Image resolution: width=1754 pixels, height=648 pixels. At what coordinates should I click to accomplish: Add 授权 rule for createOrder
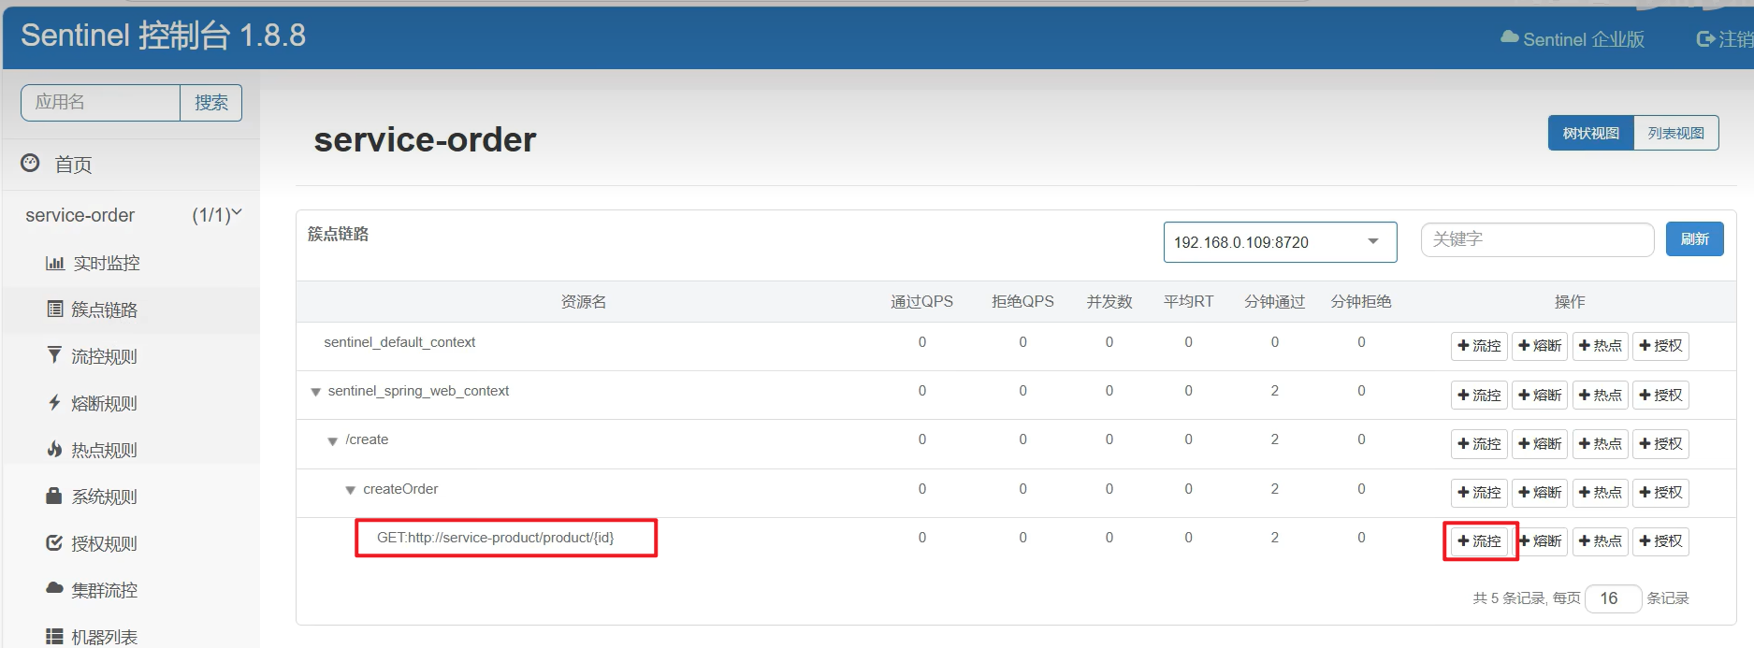1660,492
